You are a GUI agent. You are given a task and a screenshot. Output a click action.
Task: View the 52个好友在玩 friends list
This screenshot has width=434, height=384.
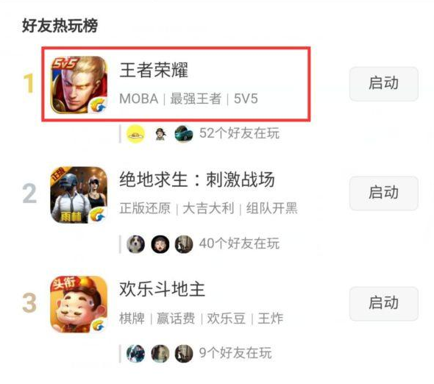pyautogui.click(x=239, y=133)
